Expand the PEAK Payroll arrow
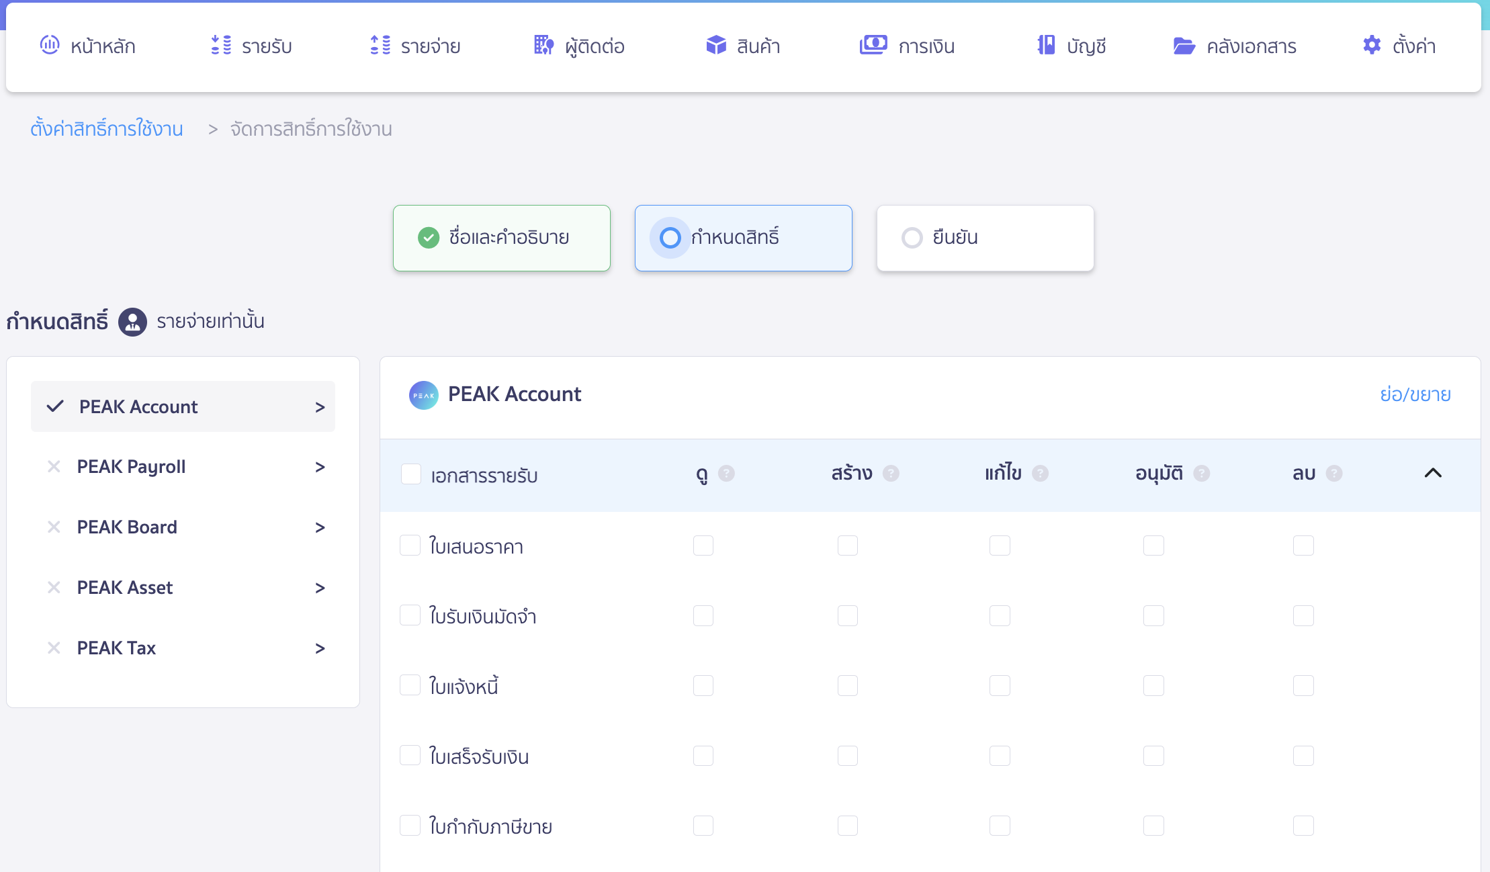 click(320, 467)
